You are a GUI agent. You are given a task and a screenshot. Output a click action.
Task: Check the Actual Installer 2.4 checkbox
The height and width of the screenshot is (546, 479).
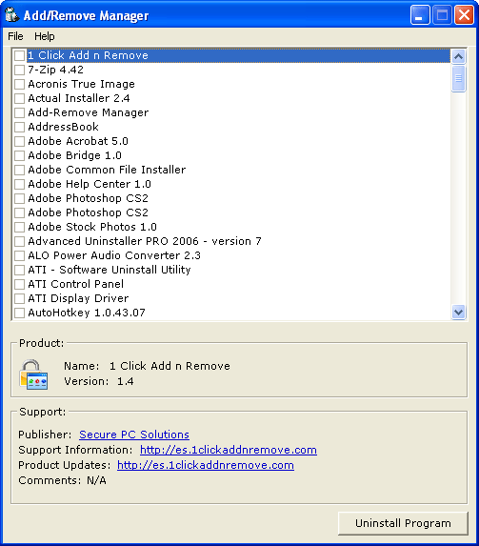pyautogui.click(x=19, y=98)
